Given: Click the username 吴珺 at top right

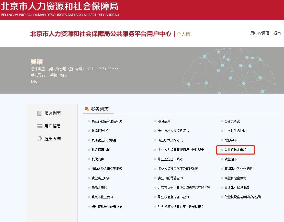Looking at the screenshot, I should click(265, 33).
